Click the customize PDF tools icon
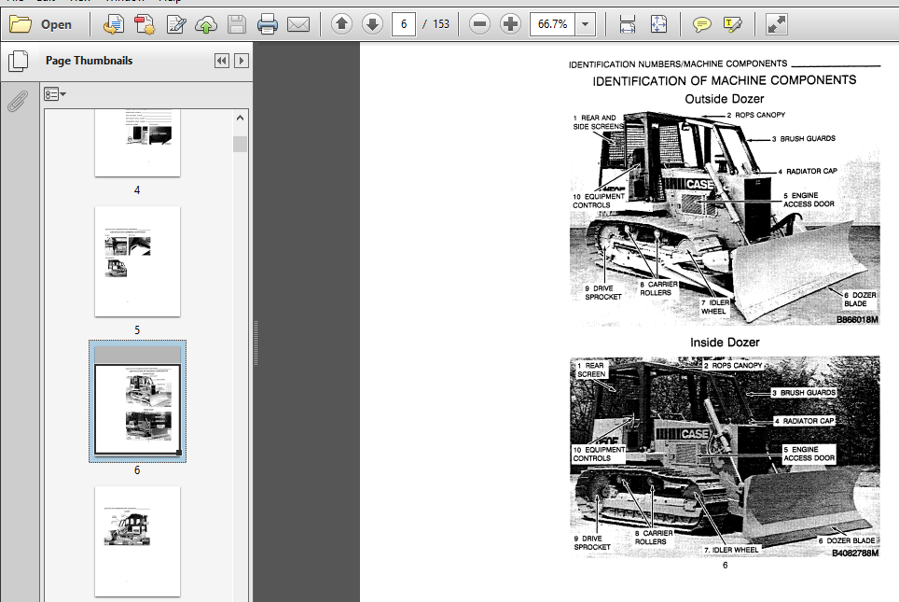 tap(145, 24)
